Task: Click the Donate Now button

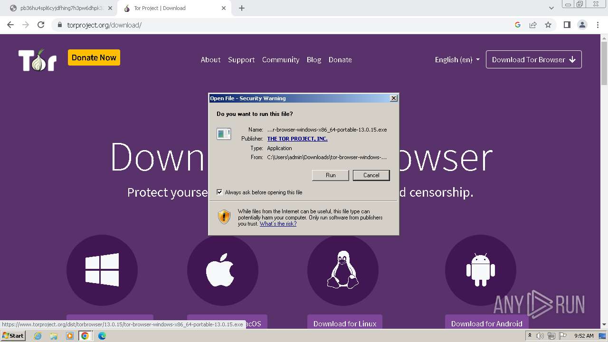Action: click(x=94, y=57)
